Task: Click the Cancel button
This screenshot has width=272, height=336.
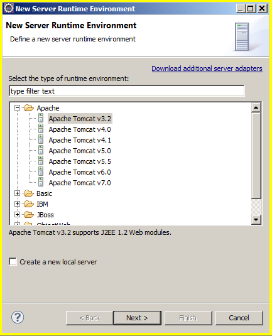Action: point(239,318)
